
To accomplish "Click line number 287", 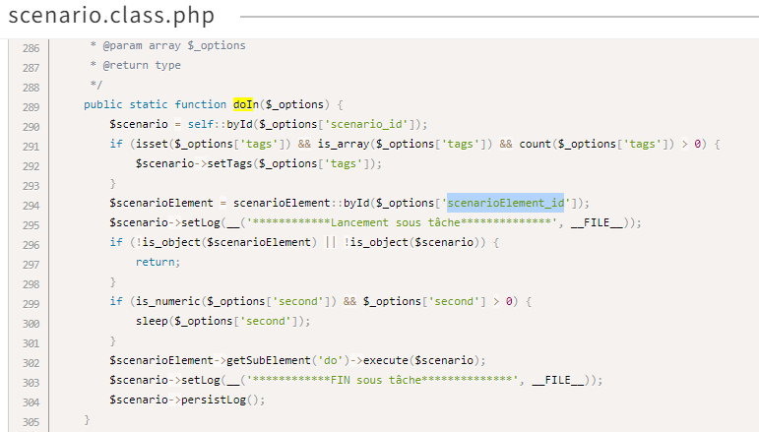I will coord(31,68).
